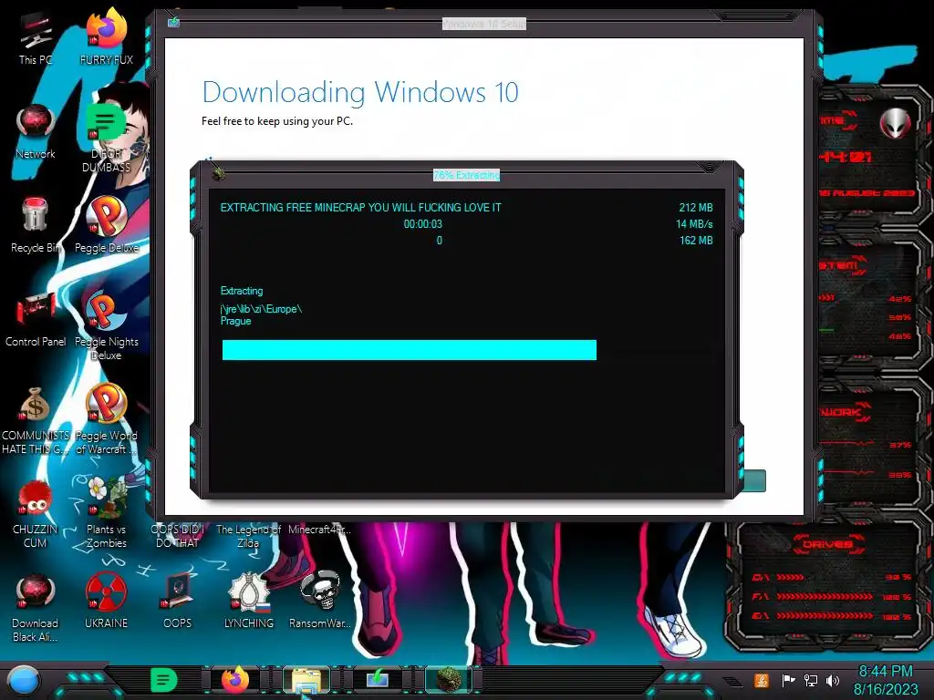Screen dimensions: 934x700
Task: Open the FURRY FUX Firefox shortcut
Action: click(x=106, y=36)
